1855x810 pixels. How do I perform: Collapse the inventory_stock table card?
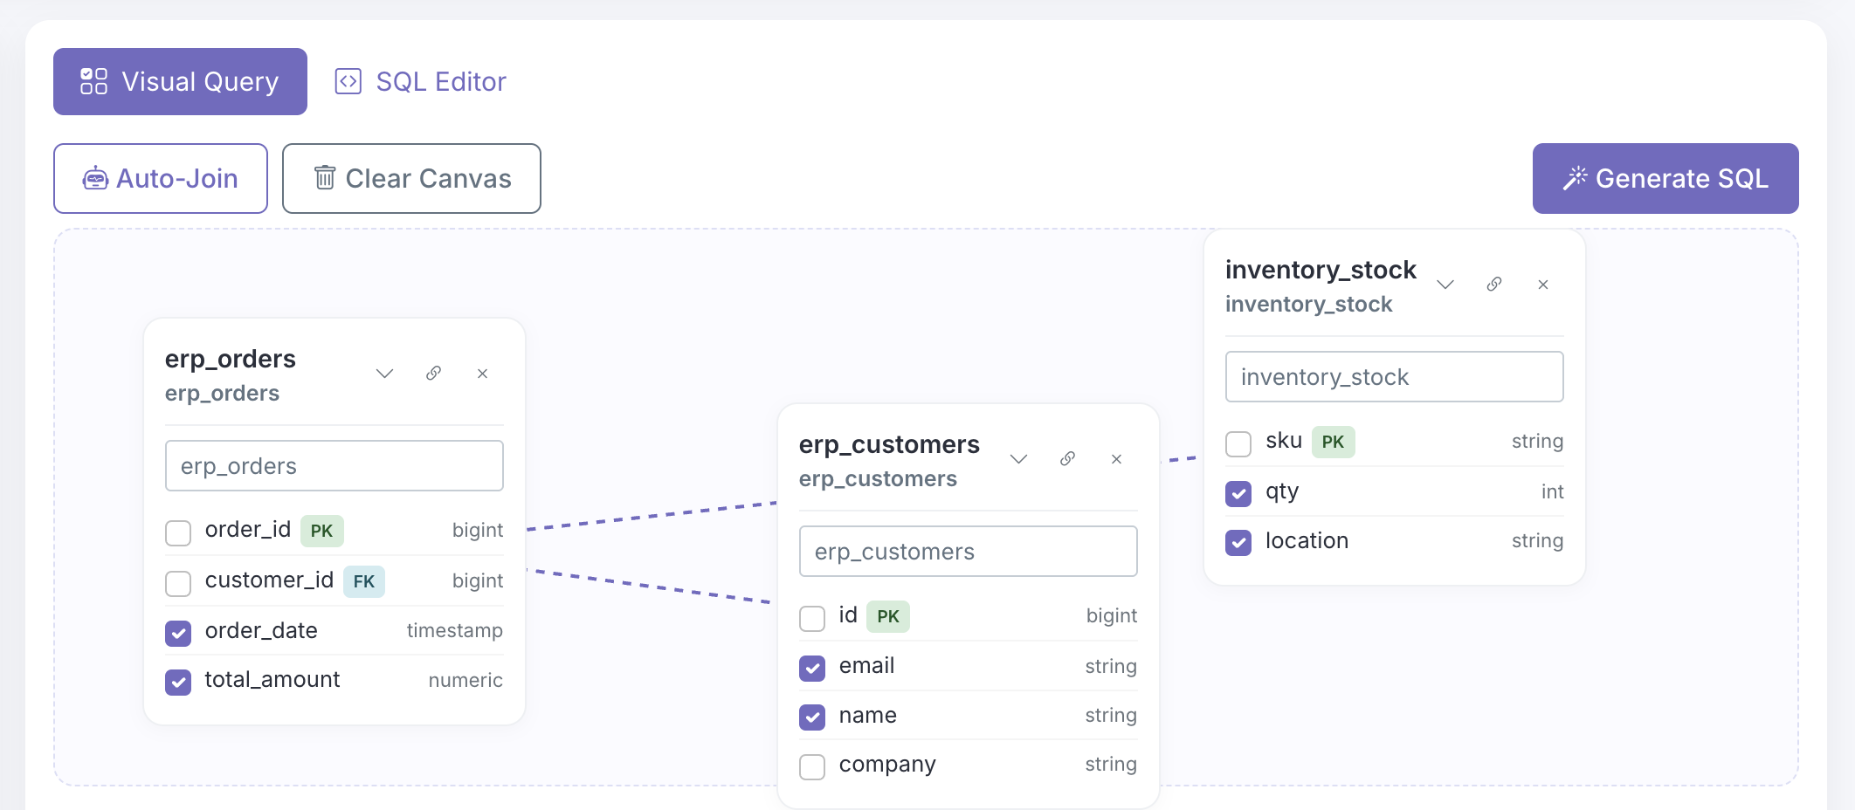(1445, 284)
